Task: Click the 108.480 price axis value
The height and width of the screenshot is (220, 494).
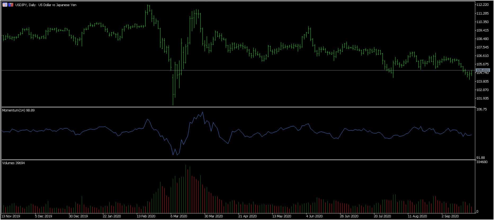Action: click(x=482, y=39)
